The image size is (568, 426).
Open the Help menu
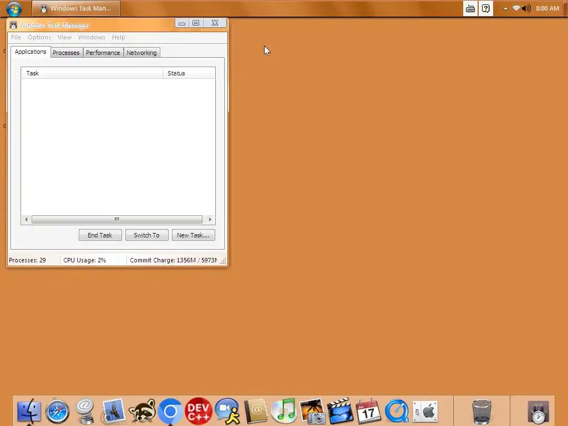pyautogui.click(x=119, y=37)
